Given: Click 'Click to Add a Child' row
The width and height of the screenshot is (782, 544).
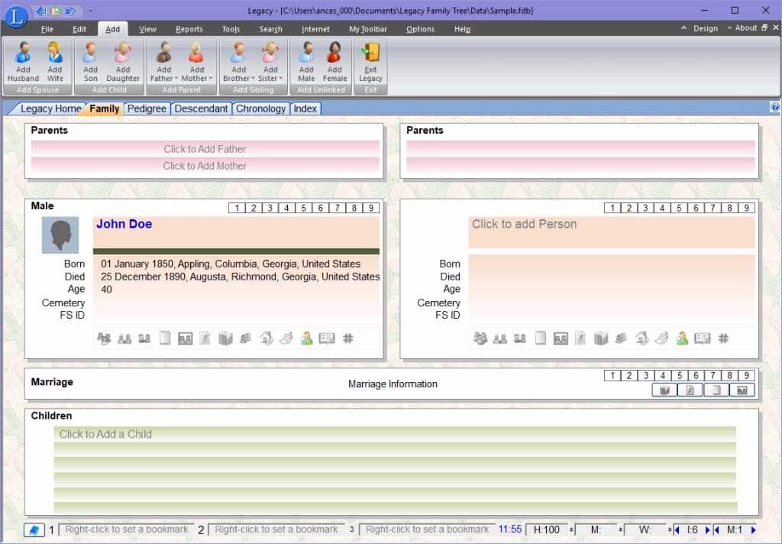Looking at the screenshot, I should pyautogui.click(x=395, y=434).
